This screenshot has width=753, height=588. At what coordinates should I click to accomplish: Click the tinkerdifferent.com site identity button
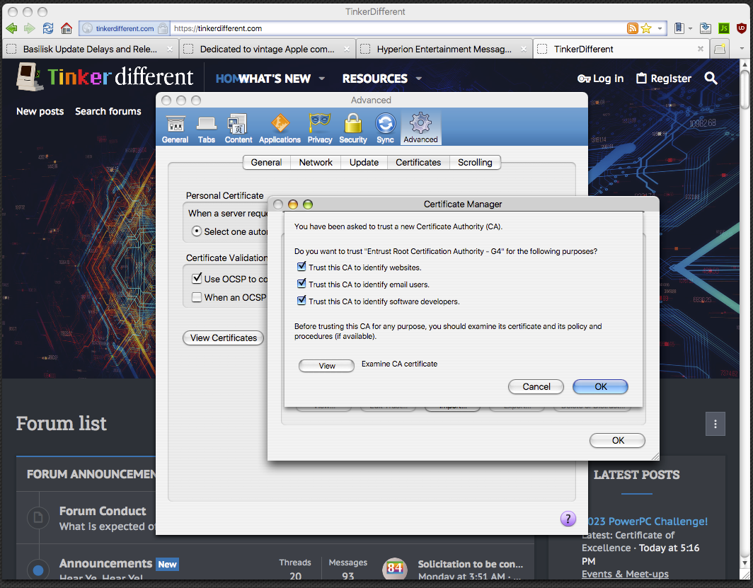[x=124, y=28]
